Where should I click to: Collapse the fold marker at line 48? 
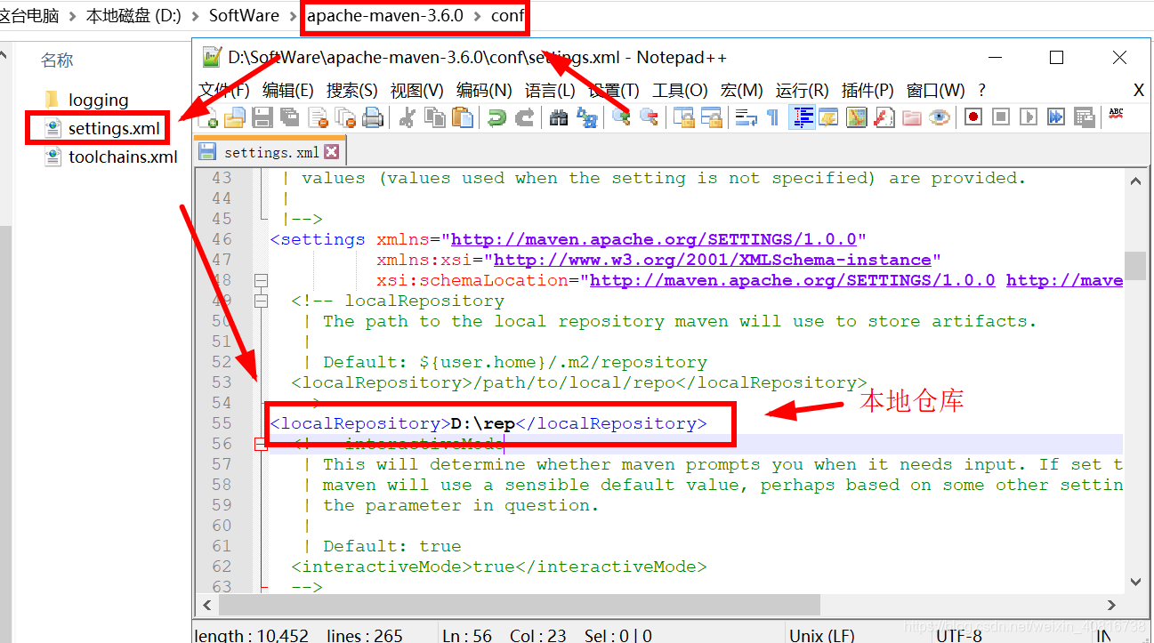pyautogui.click(x=261, y=280)
